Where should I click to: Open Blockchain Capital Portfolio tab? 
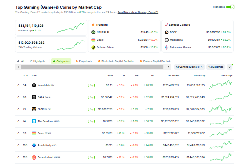[116, 61]
